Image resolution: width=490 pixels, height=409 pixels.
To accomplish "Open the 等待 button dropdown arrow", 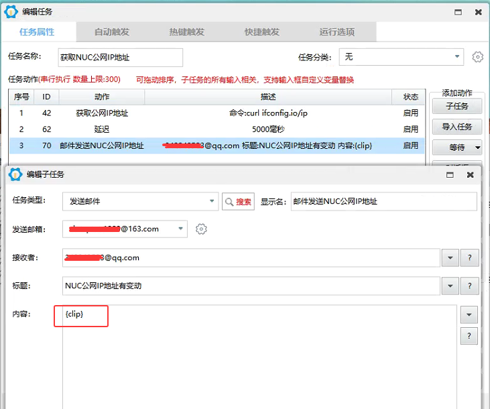I will 477,147.
